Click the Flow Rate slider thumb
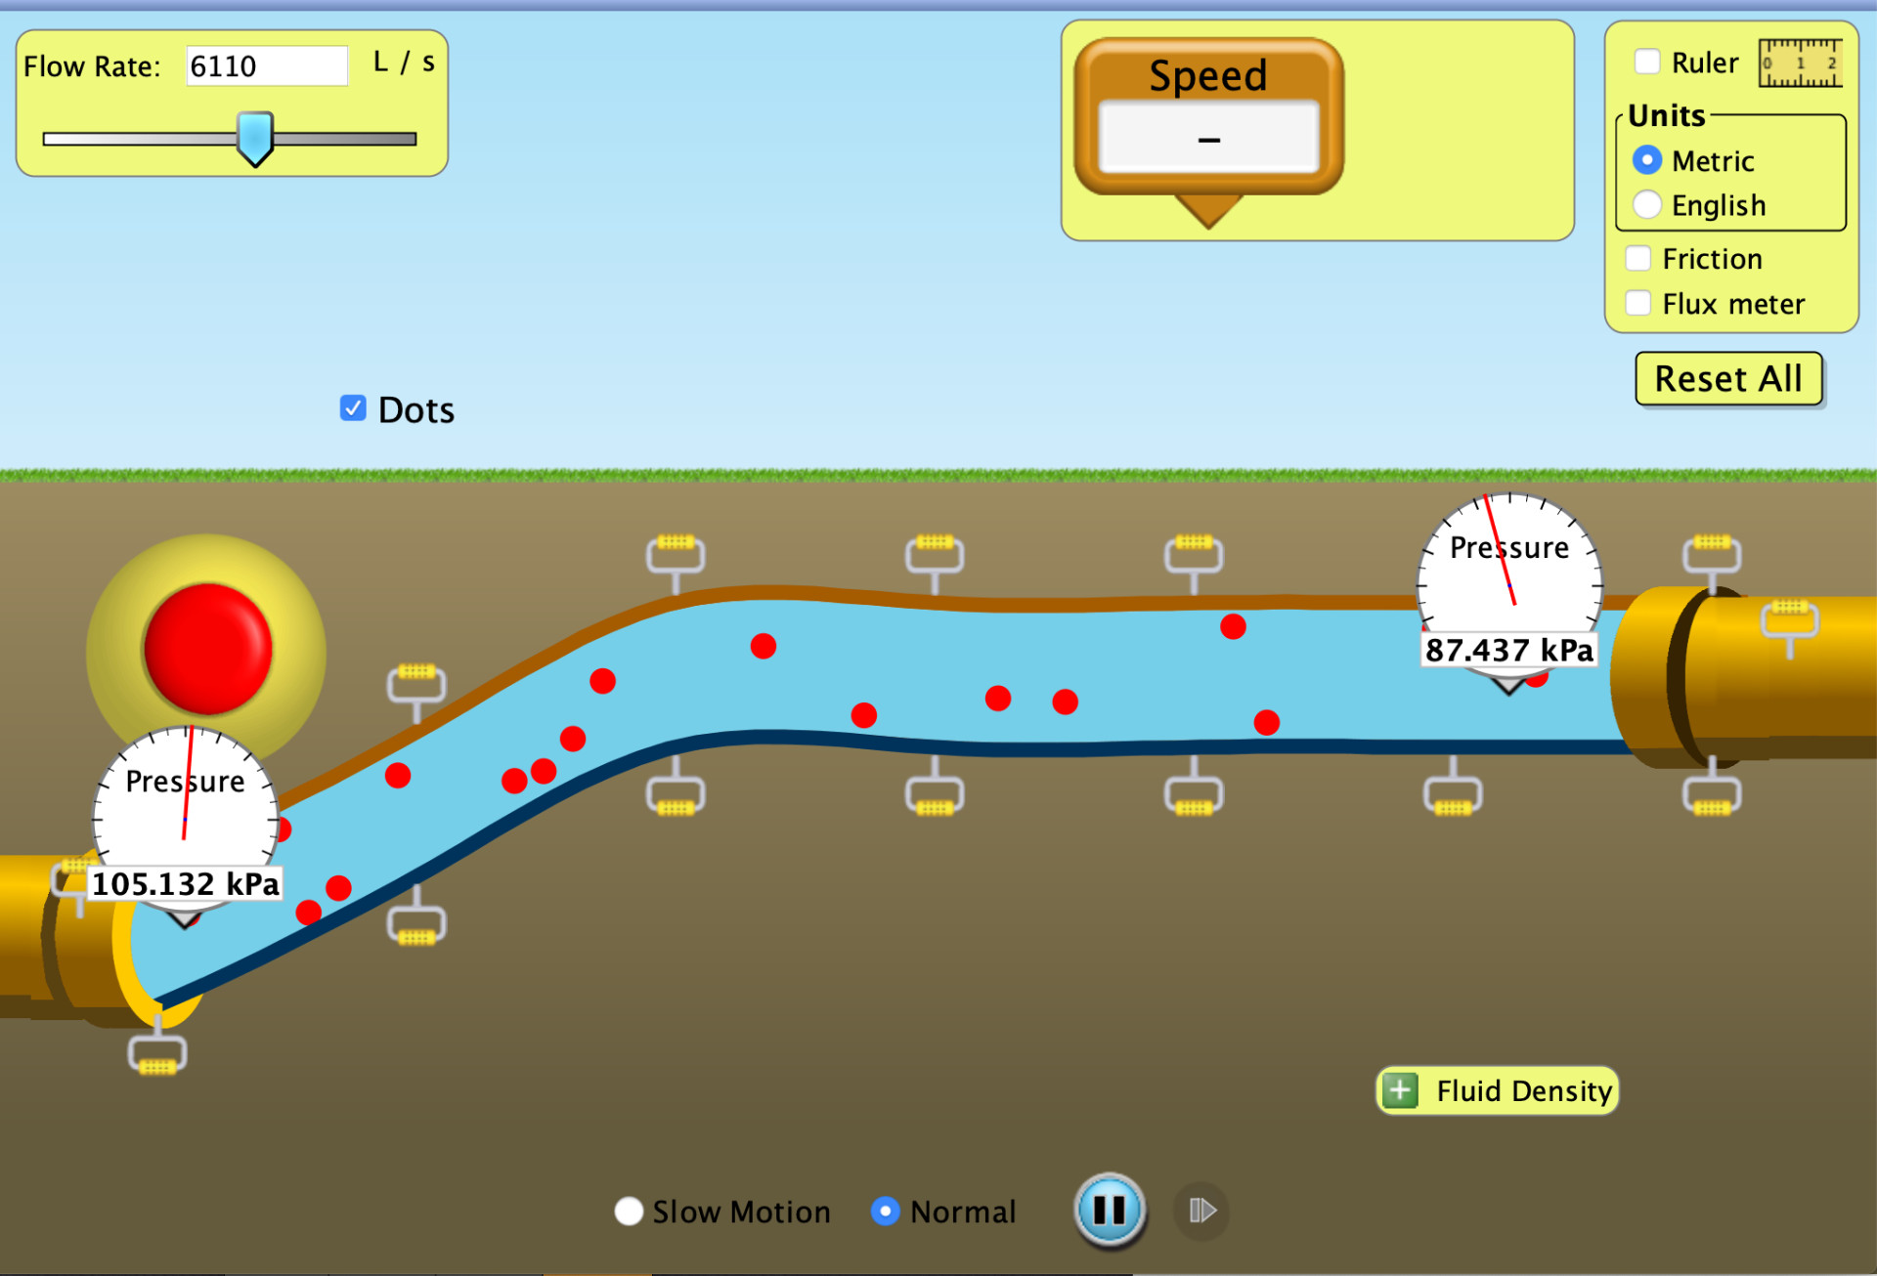 pyautogui.click(x=255, y=138)
